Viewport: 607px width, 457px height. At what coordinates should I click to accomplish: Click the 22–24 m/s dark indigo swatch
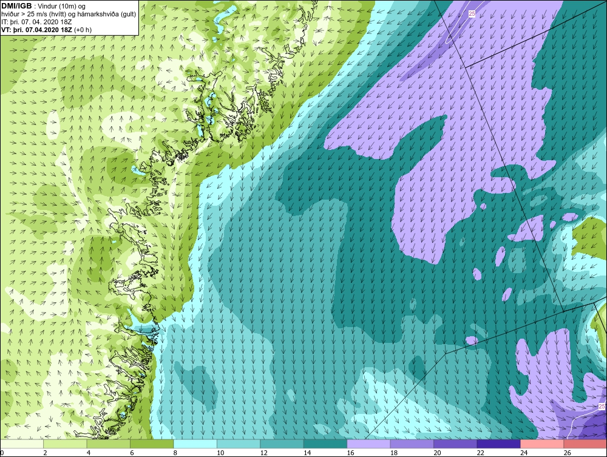(498, 444)
